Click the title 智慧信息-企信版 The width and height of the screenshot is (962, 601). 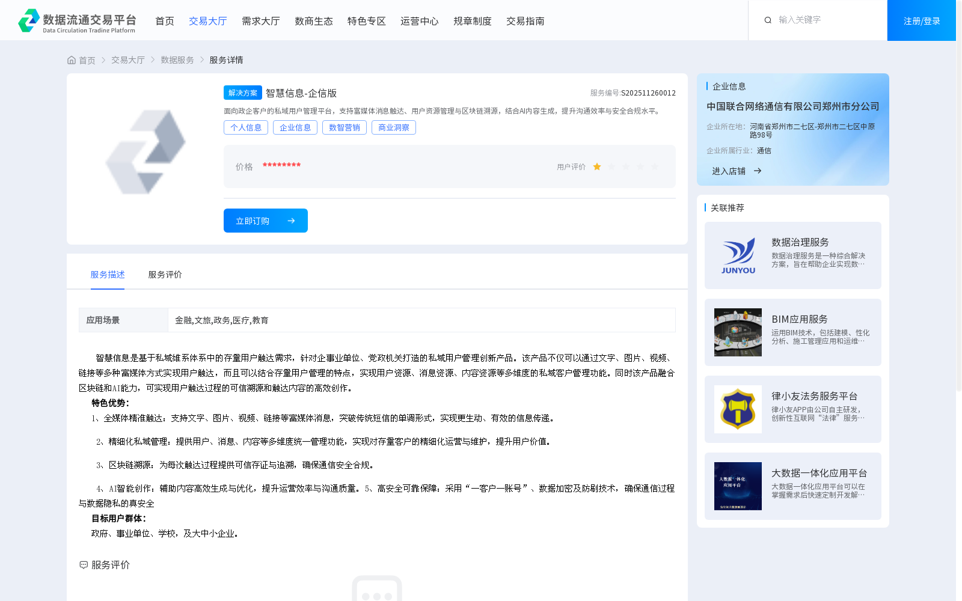click(301, 93)
